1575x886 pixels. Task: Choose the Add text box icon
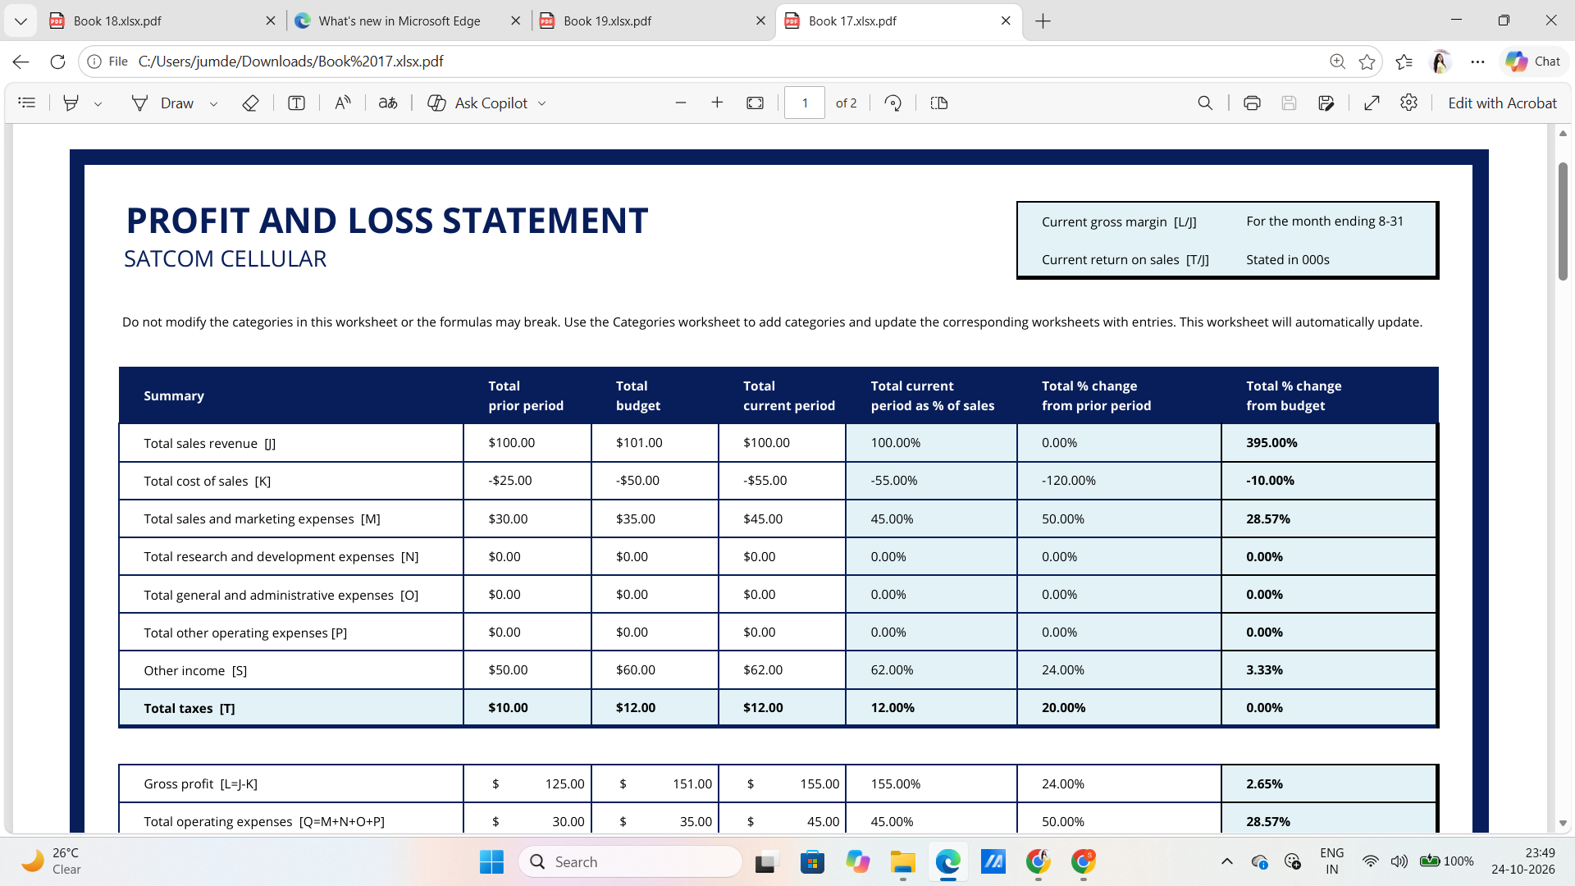pos(296,103)
